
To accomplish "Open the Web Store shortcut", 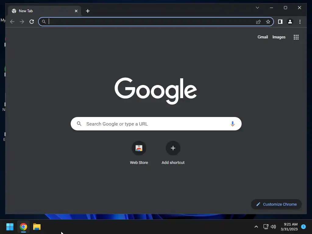I will click(139, 153).
